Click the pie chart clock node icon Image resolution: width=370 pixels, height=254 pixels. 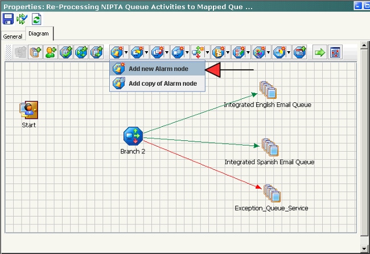point(279,52)
